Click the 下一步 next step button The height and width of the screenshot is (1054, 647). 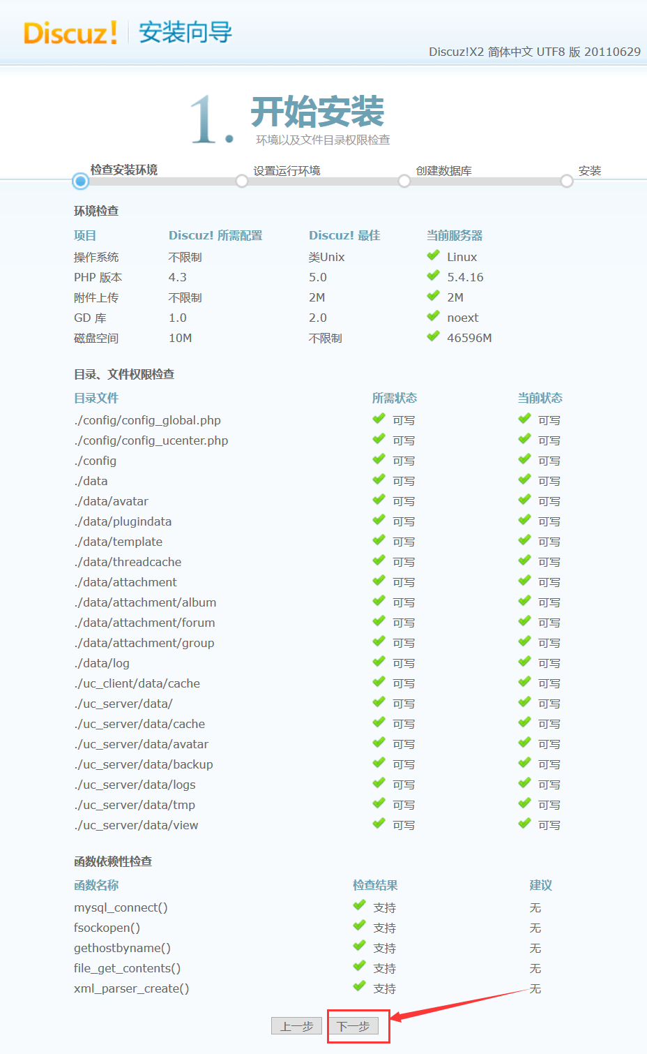(353, 1026)
